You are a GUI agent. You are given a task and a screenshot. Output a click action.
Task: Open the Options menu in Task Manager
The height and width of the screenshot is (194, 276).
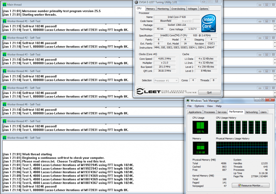pos(199,106)
